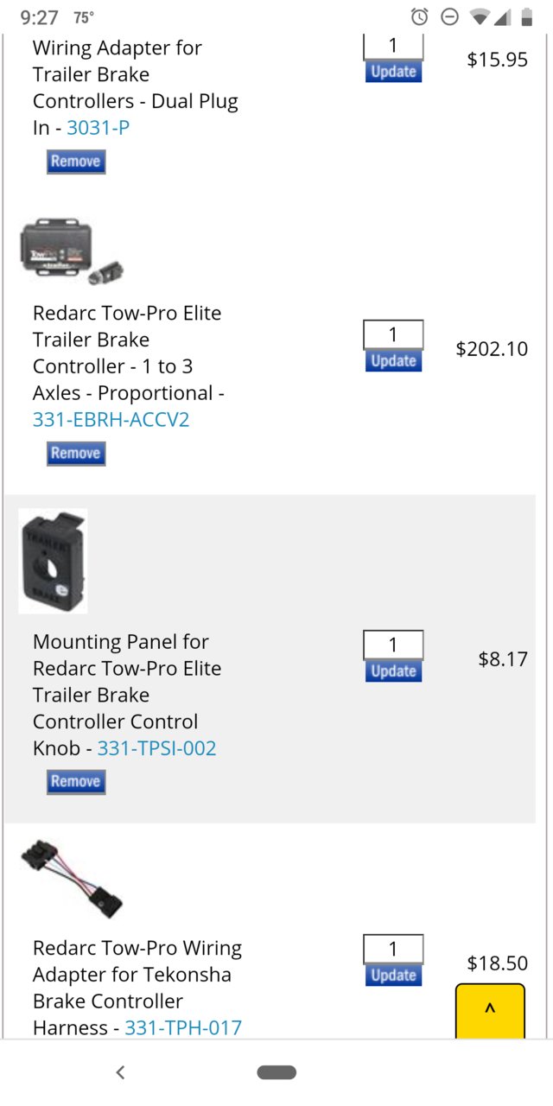Tap the alarm clock status bar icon
553x1106 pixels.
pos(420,17)
